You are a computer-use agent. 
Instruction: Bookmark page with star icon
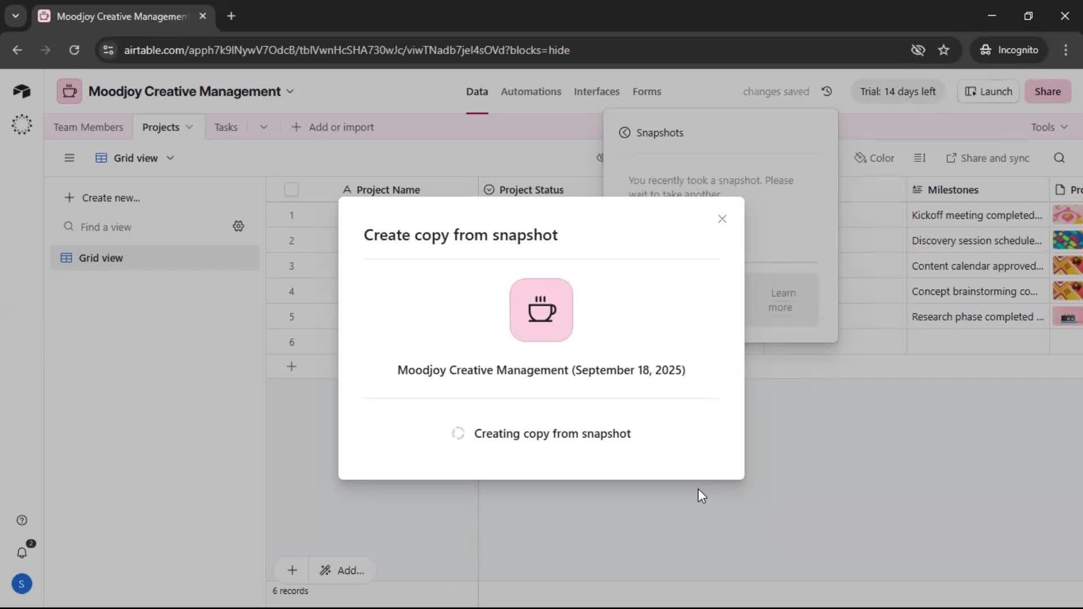pyautogui.click(x=944, y=50)
